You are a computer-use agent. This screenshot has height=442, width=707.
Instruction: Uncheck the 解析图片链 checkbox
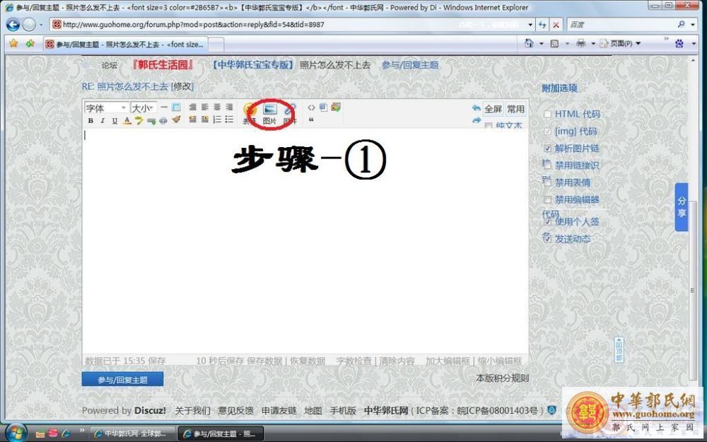tap(547, 149)
